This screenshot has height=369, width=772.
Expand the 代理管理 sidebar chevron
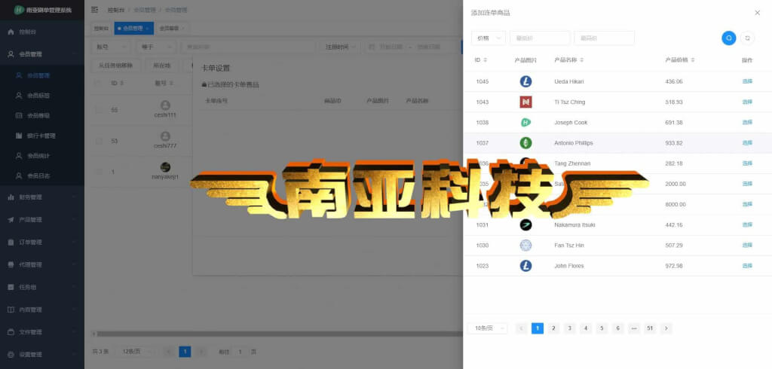pos(74,264)
